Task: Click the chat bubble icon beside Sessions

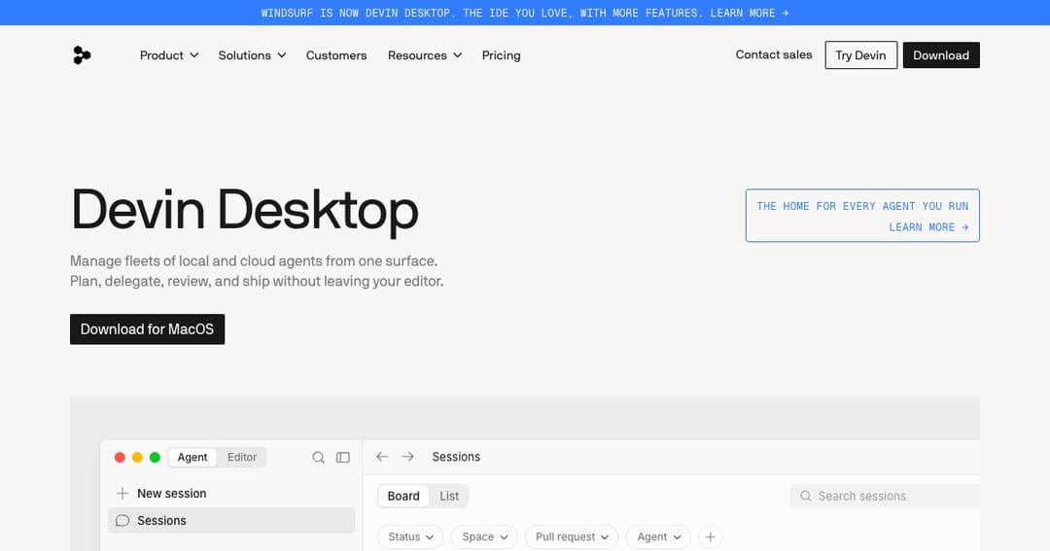Action: [122, 520]
